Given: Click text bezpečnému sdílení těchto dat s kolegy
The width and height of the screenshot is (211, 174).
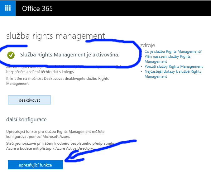Looking at the screenshot, I should point(40,72).
